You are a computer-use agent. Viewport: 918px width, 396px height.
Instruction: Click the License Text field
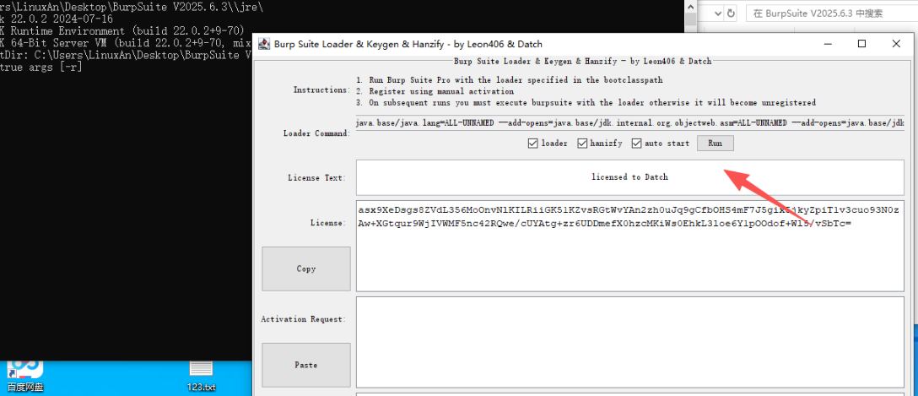(x=629, y=177)
